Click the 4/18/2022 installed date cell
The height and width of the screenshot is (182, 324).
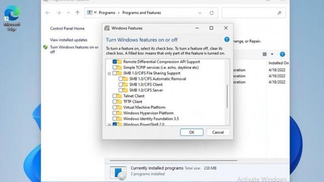[277, 82]
